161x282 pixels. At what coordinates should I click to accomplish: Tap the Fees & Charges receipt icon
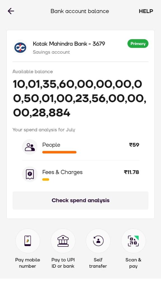click(30, 174)
